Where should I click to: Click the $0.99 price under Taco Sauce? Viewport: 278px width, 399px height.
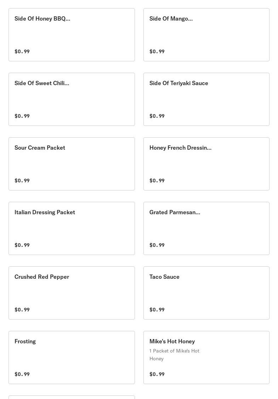(157, 310)
